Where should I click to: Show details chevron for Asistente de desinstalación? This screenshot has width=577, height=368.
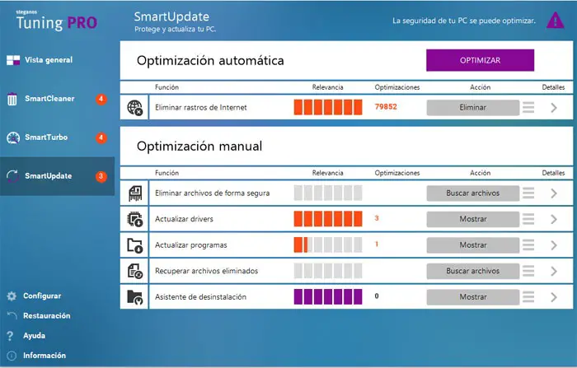point(554,297)
